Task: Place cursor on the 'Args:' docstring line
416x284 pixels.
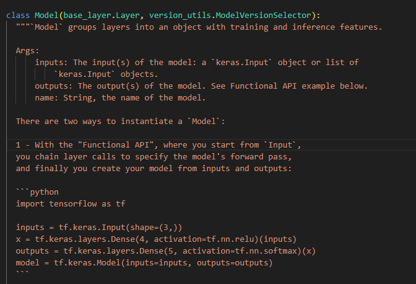Action: click(x=27, y=50)
